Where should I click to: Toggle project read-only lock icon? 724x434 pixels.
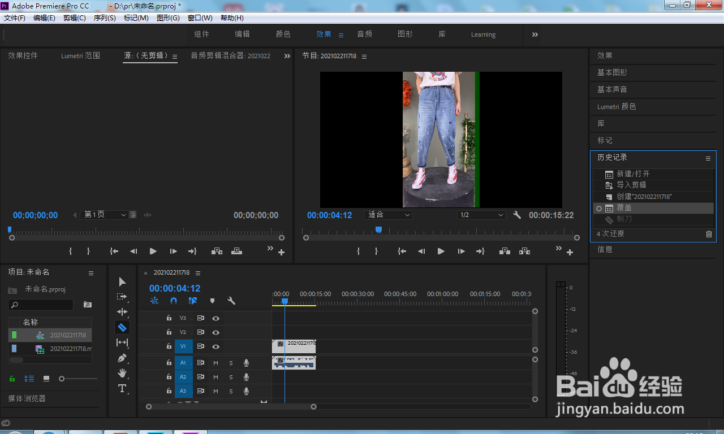pyautogui.click(x=12, y=379)
